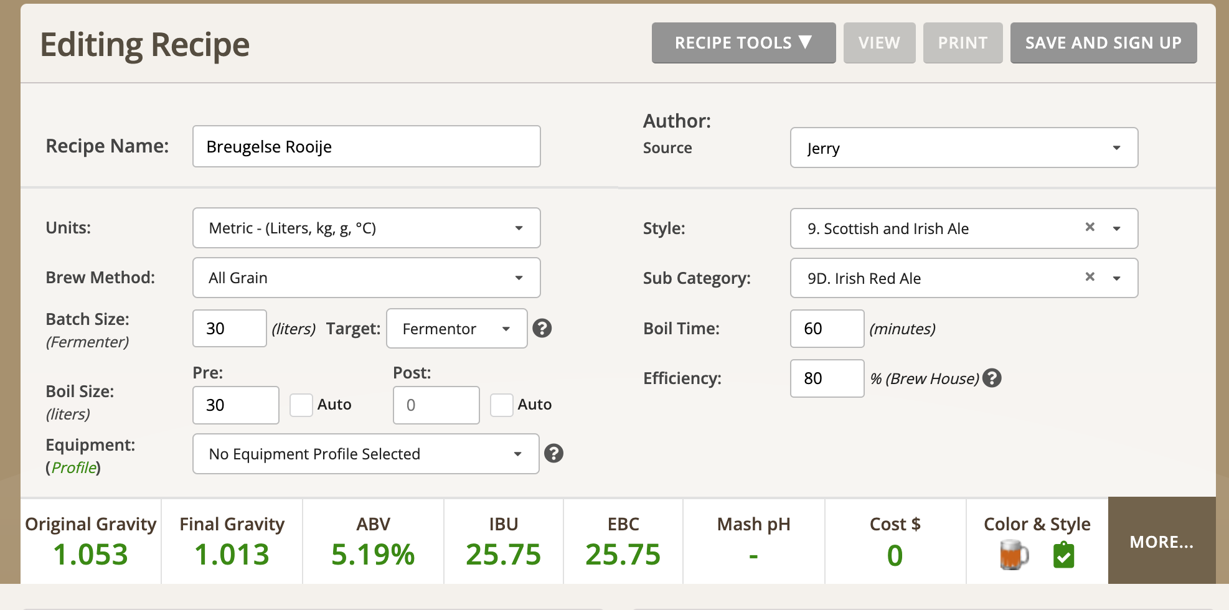Click the green style match clipboard icon
1229x610 pixels.
pyautogui.click(x=1063, y=555)
